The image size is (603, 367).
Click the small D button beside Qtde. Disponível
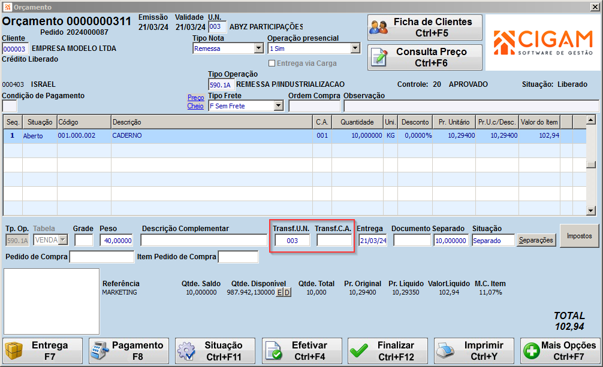point(287,292)
